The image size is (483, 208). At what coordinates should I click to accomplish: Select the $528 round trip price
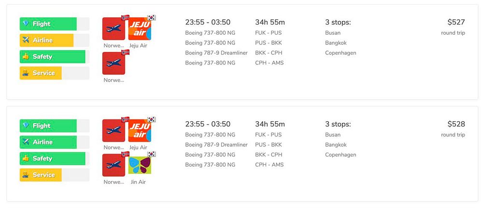pyautogui.click(x=456, y=124)
